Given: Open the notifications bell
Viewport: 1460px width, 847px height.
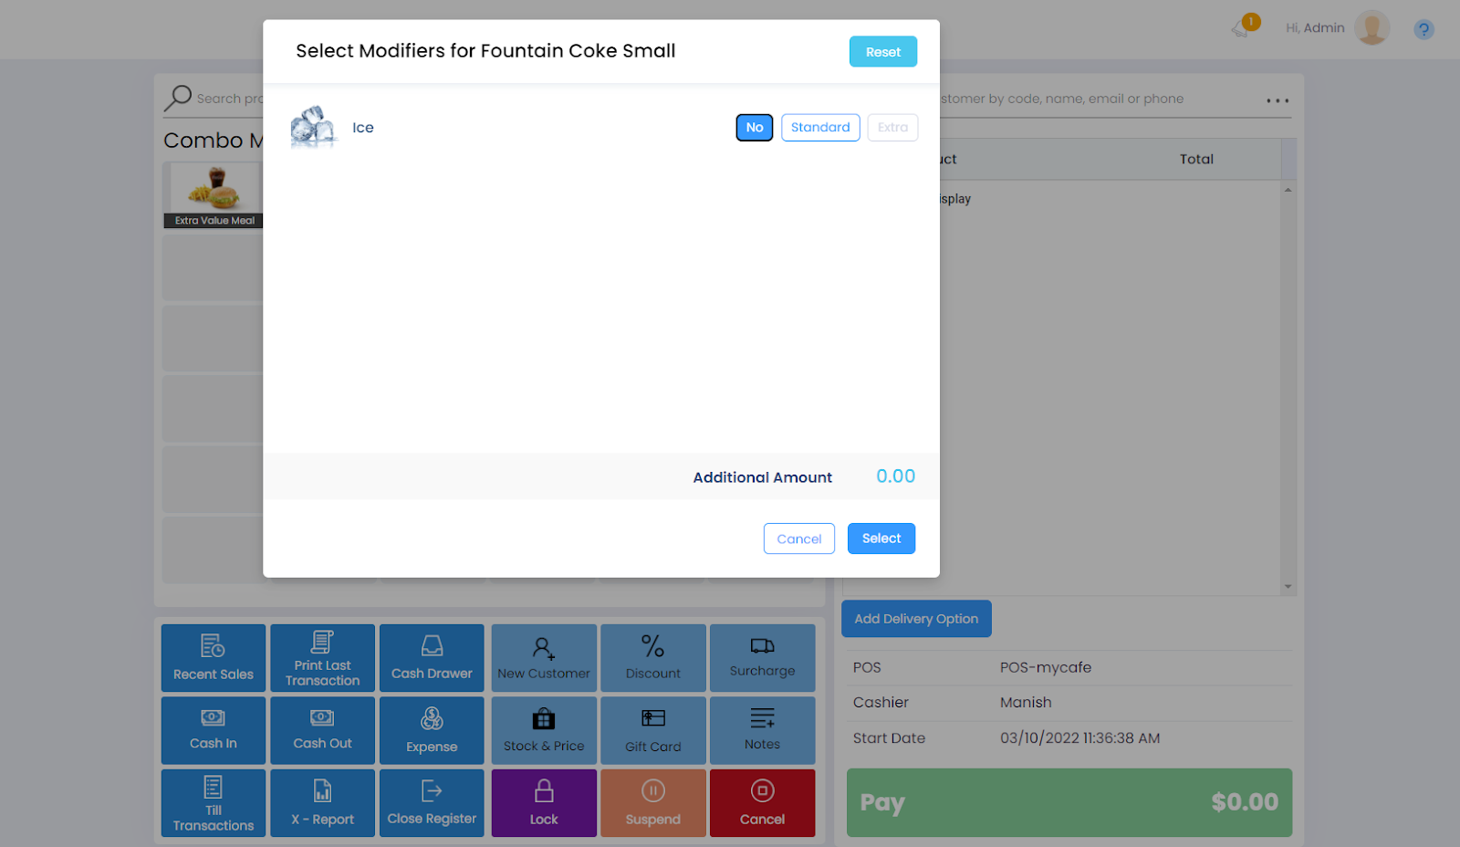Looking at the screenshot, I should click(1242, 27).
